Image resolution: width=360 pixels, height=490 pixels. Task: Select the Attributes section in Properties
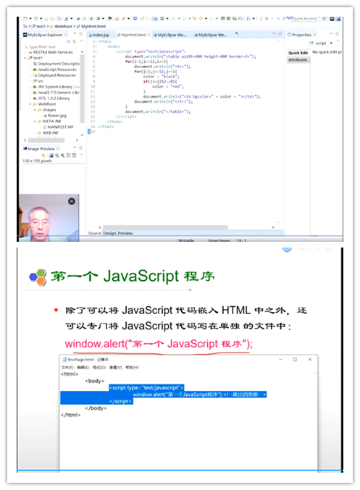pos(298,59)
